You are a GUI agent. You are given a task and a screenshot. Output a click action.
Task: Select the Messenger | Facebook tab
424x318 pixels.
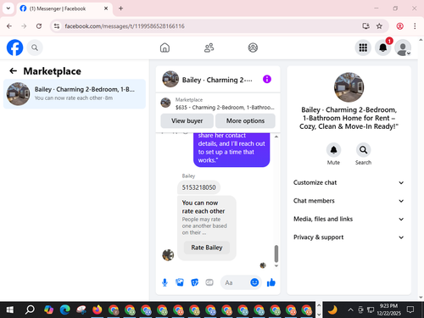coord(64,8)
